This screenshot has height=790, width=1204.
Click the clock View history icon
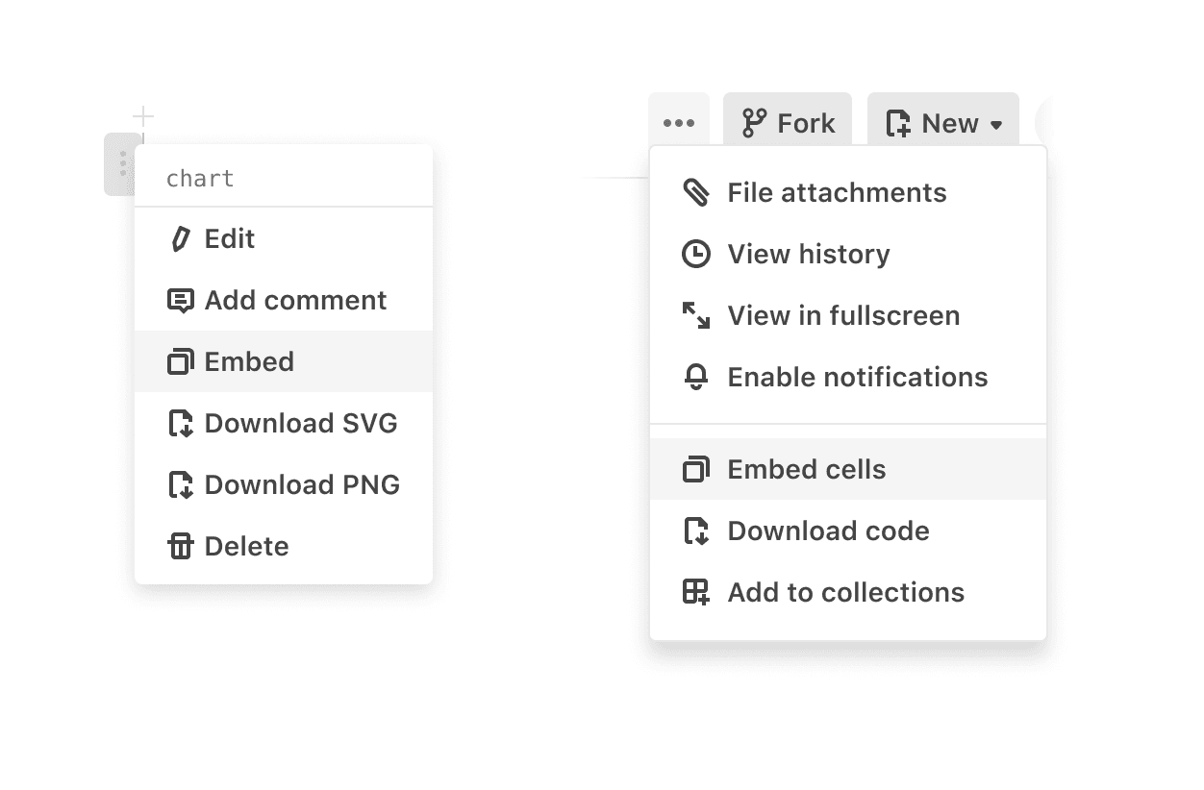[x=695, y=255]
